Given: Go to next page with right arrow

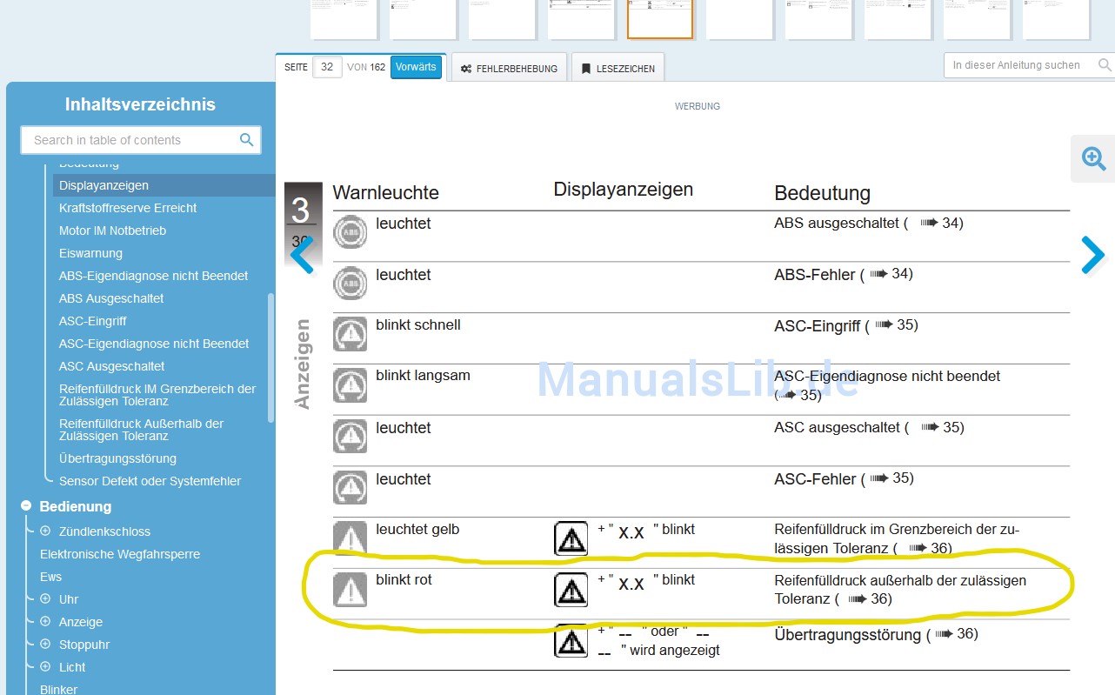Looking at the screenshot, I should click(1092, 256).
